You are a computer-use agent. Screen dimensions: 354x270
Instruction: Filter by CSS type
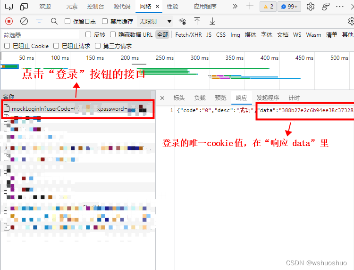221,35
